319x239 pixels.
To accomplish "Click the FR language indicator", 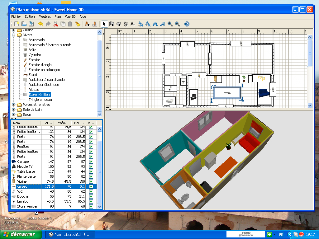I will [x=281, y=235].
